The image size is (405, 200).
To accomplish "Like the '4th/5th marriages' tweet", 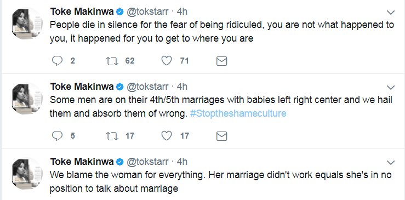I will click(167, 136).
